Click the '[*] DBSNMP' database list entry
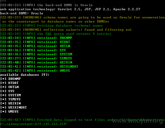This screenshot has width=165, height=128. [11, 79]
